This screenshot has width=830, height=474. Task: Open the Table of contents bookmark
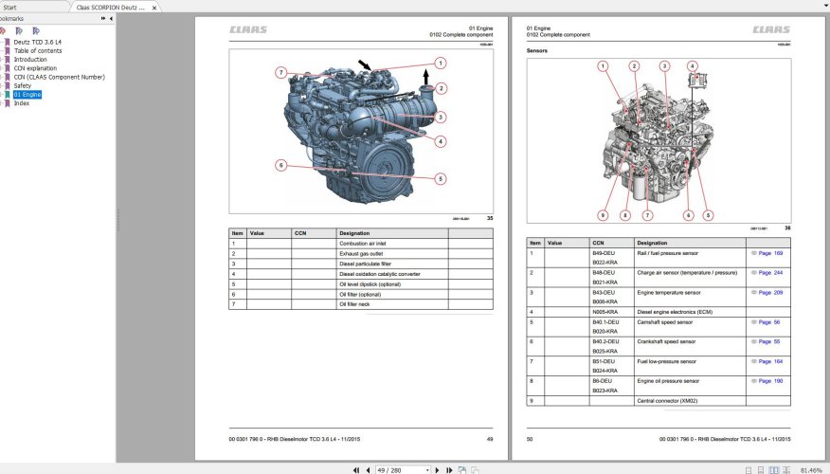click(38, 51)
